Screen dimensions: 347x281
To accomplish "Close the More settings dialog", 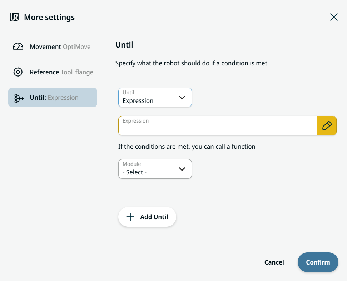I will (334, 17).
